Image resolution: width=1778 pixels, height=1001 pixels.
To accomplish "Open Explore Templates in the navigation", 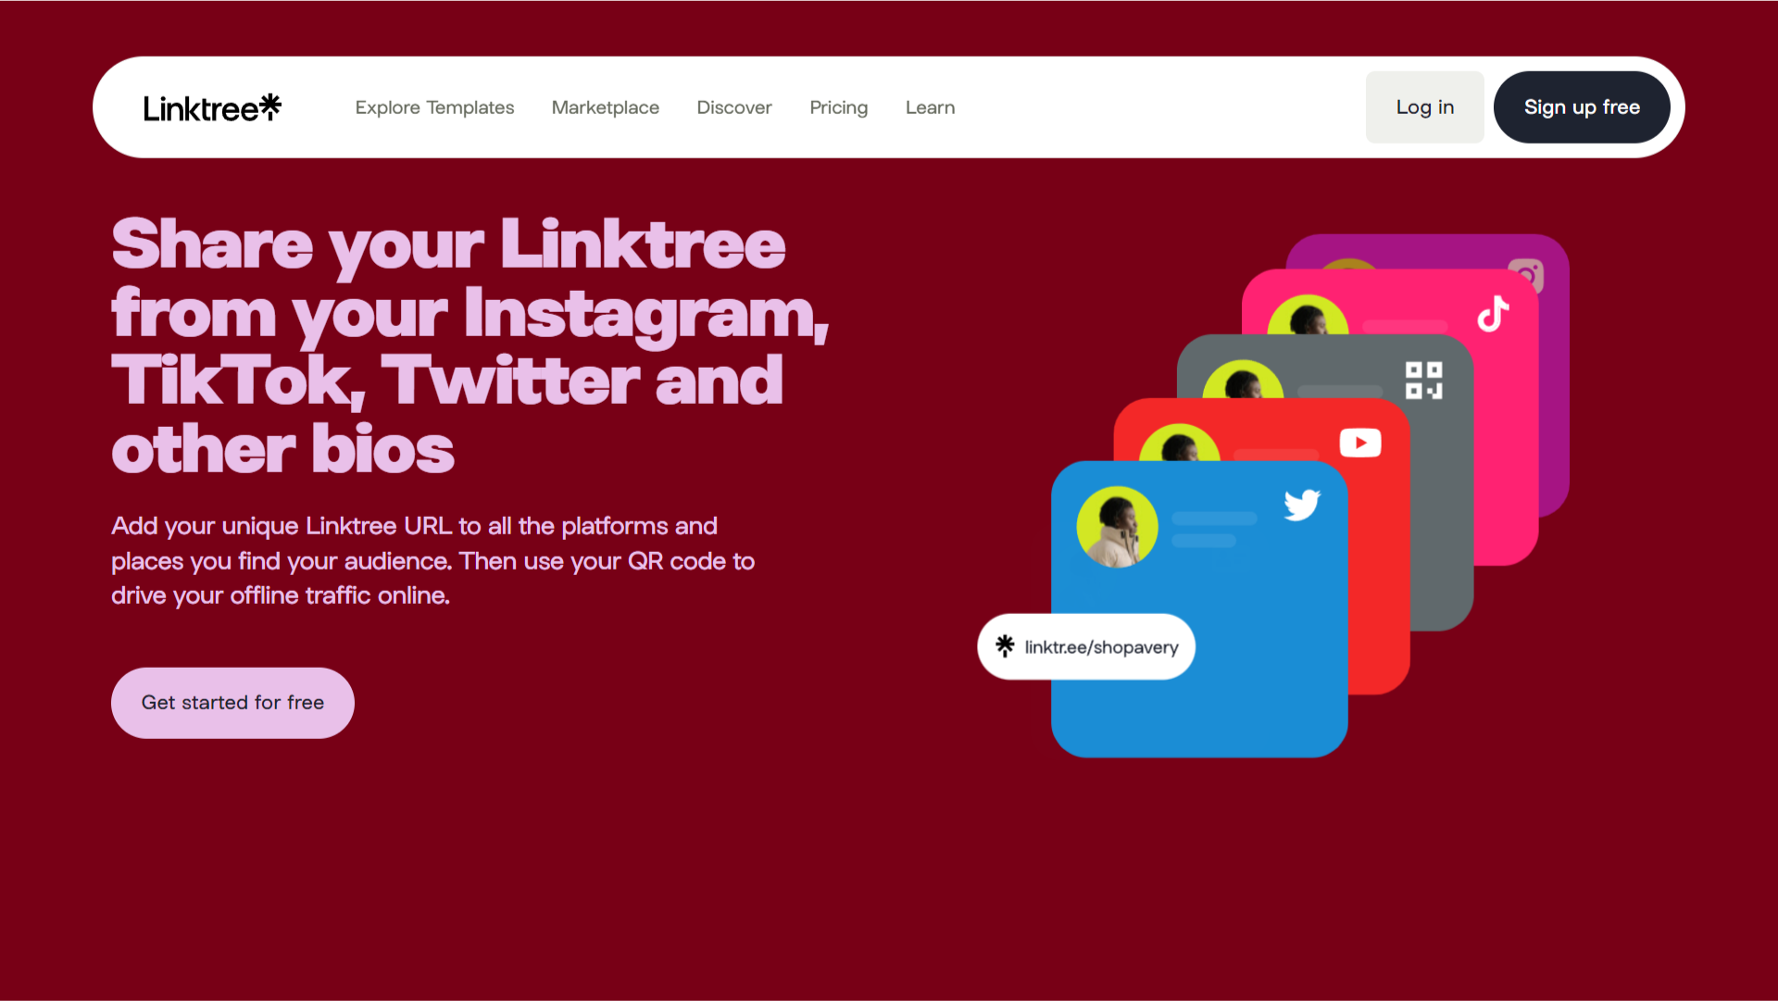I will (x=434, y=107).
